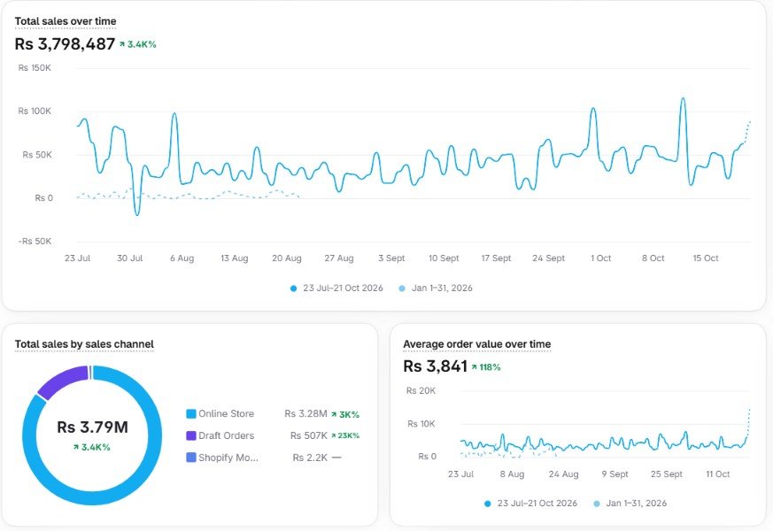This screenshot has height=531, width=773.
Task: Select the Shopify Mo... channel label
Action: click(228, 458)
